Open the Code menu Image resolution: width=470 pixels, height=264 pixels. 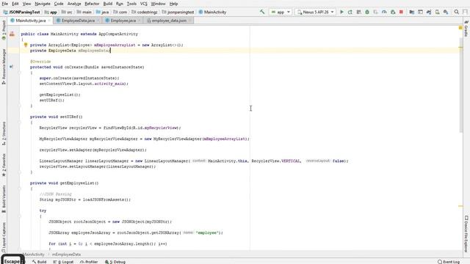(59, 4)
